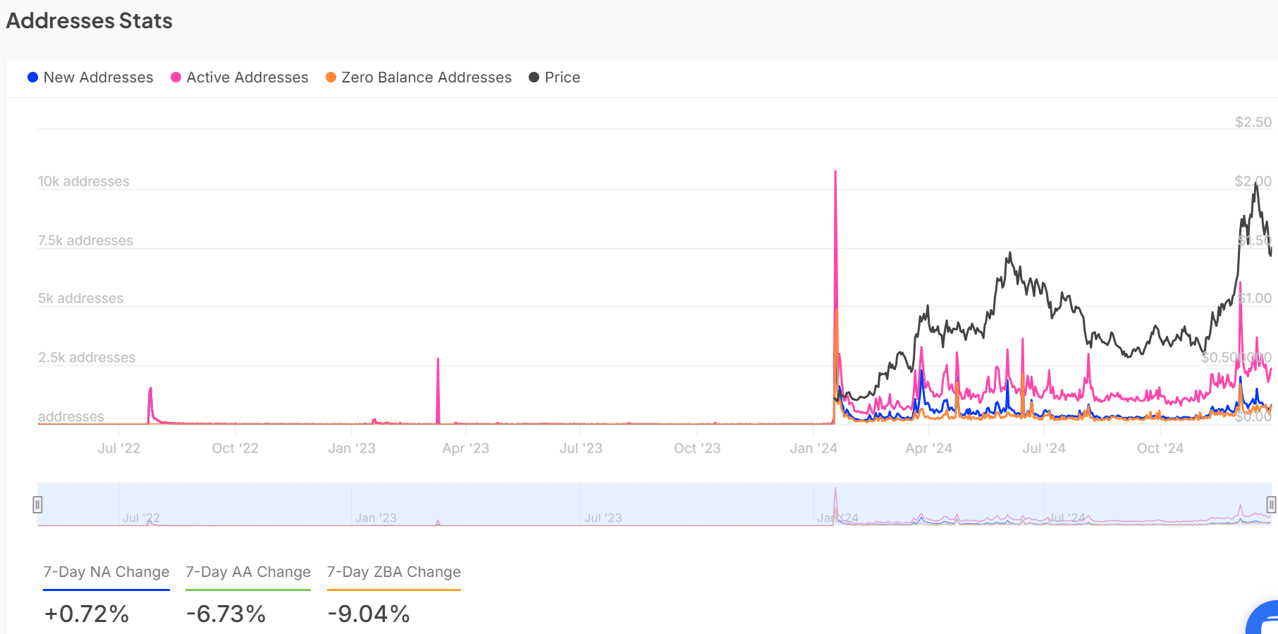Screen dimensions: 1278x634
Task: Click the Jan '23 x-axis label
Action: [x=352, y=448]
